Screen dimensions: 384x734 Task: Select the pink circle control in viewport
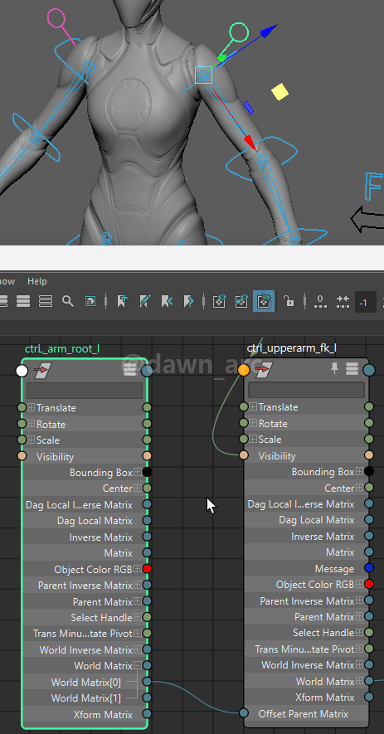[56, 19]
